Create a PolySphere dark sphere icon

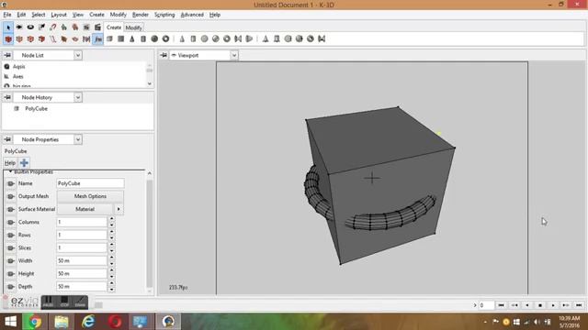click(154, 38)
